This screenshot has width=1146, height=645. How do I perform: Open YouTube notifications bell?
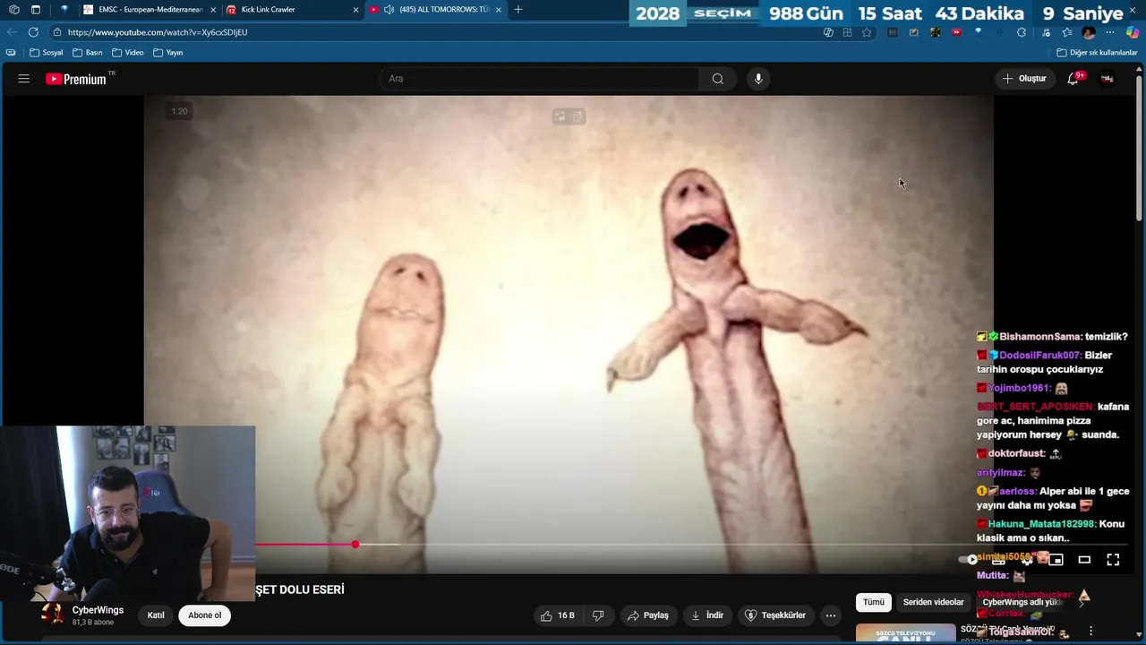pos(1073,79)
